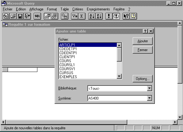The height and width of the screenshot is (132, 183).
Task: Click the Fermer button
Action: tap(143, 50)
